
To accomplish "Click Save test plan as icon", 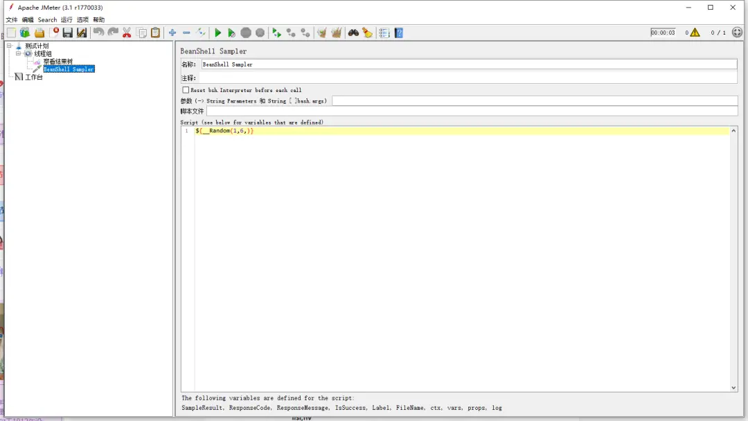I will (x=82, y=33).
